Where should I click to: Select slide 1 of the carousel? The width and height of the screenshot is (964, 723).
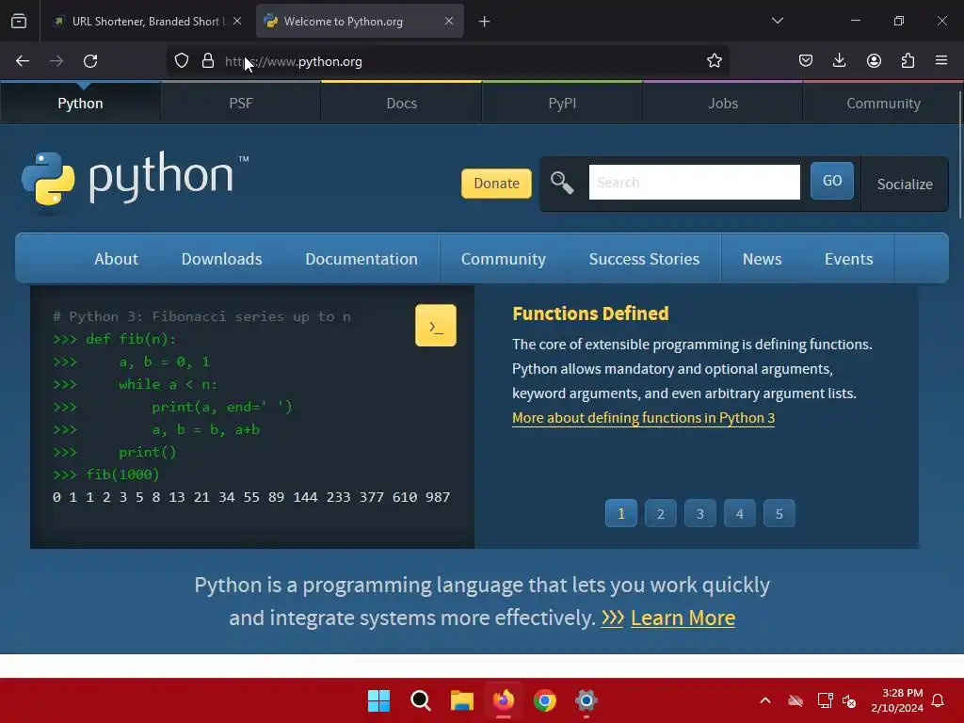tap(621, 513)
